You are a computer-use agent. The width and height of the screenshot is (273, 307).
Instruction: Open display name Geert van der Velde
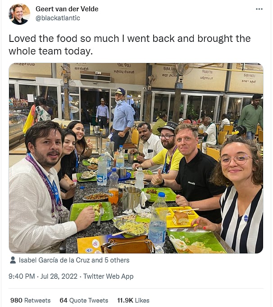click(x=67, y=9)
